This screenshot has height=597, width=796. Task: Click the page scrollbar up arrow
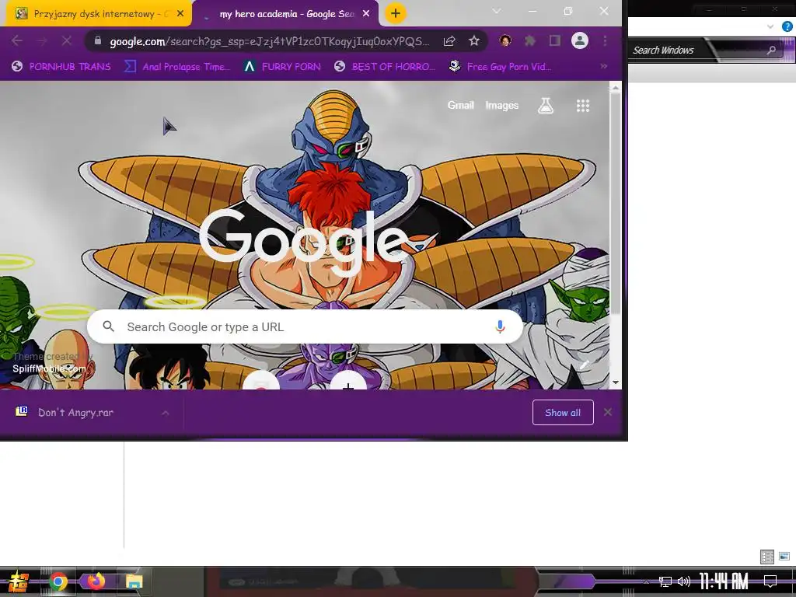pos(616,88)
